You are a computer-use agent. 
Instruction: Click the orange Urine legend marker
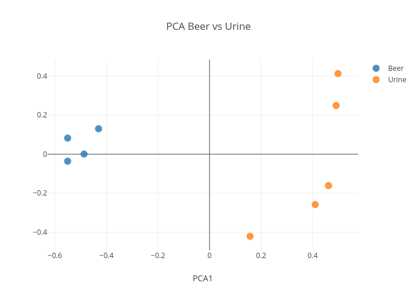376,80
